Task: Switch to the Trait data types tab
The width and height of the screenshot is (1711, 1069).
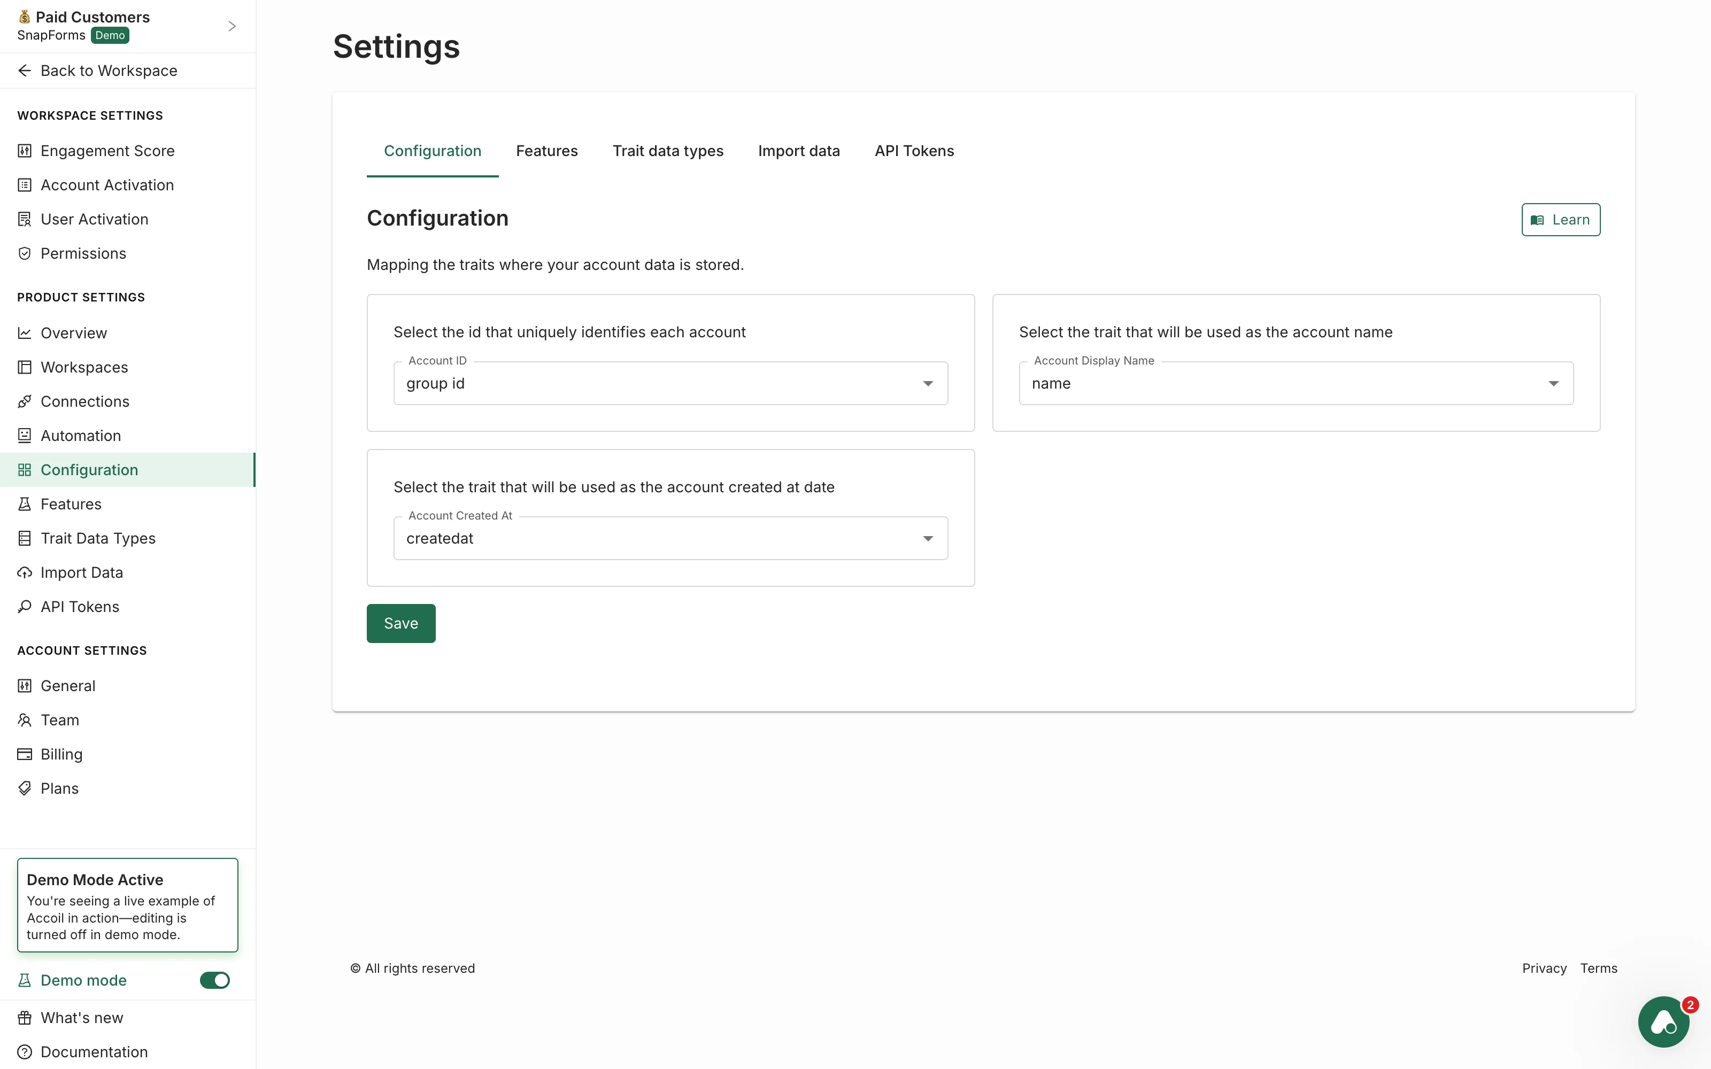Action: 668,151
